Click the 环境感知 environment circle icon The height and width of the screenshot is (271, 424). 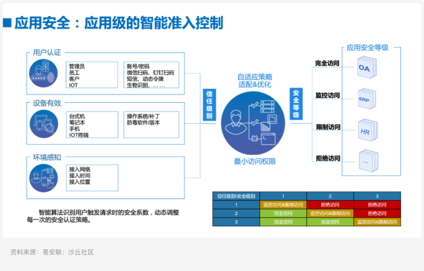[43, 178]
